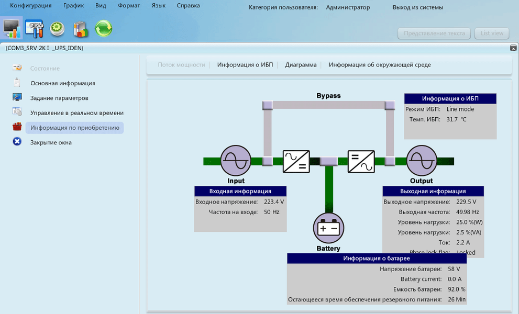Click the green refresh arrows toolbar icon

click(x=104, y=28)
